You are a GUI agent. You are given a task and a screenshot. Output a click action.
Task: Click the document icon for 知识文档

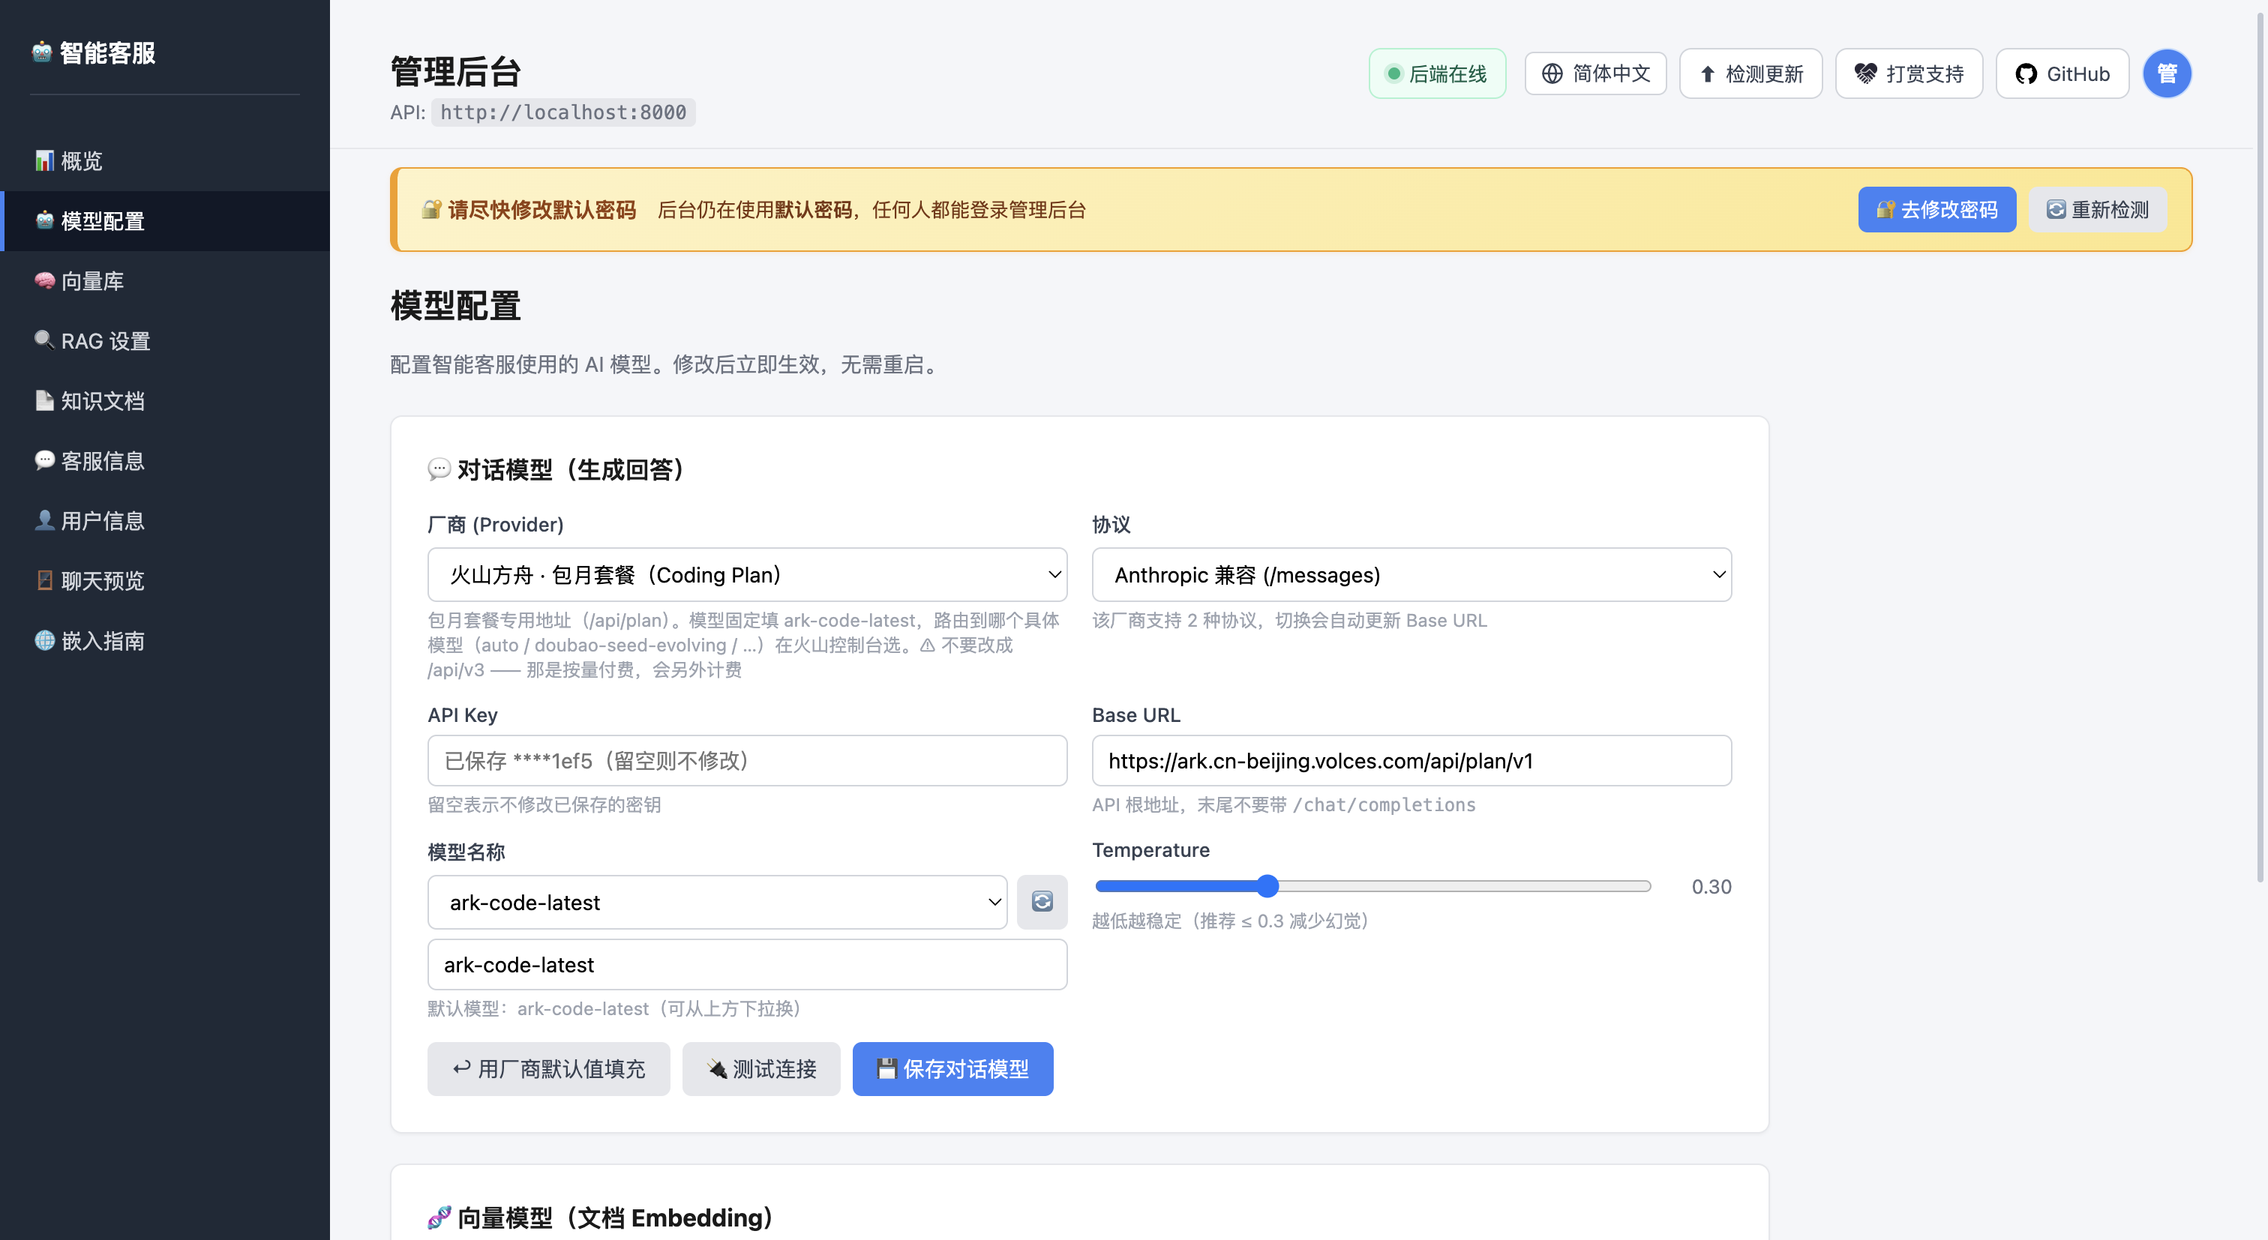pos(44,400)
